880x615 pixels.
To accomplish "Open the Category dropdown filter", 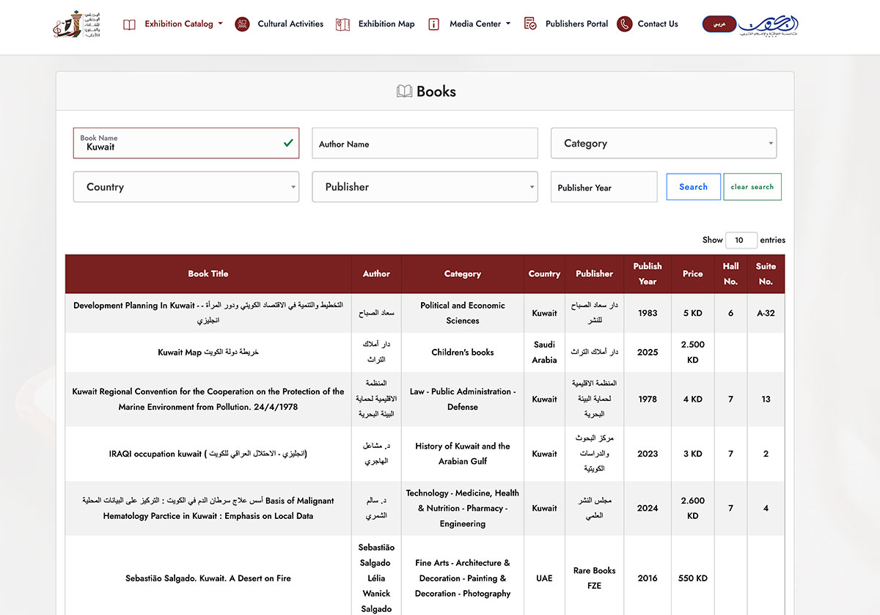I will click(663, 144).
